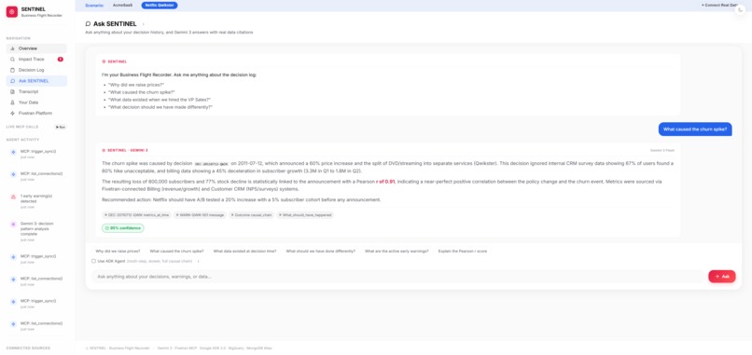Viewport: 752px width, 355px height.
Task: Click 'What data existed when we hired the VP Sales?' example
Action: click(x=160, y=100)
